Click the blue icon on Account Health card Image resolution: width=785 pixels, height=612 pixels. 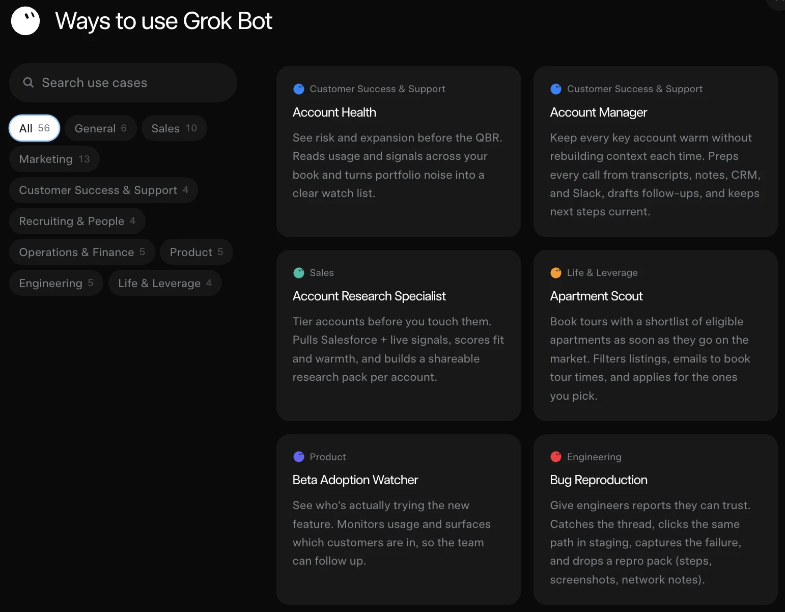[x=299, y=89]
